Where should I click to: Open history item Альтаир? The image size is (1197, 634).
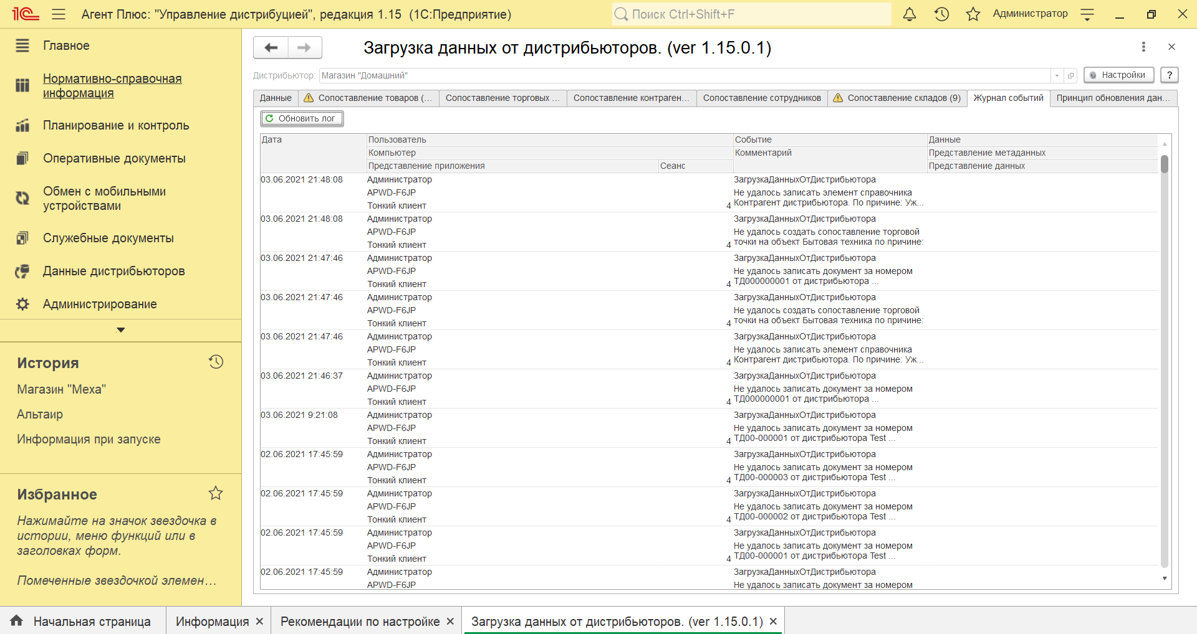click(x=40, y=414)
